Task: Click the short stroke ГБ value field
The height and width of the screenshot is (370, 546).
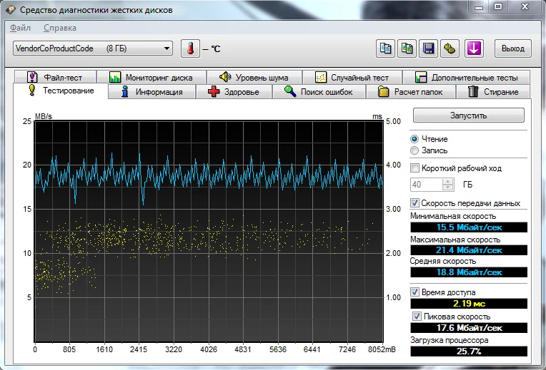Action: [x=426, y=185]
